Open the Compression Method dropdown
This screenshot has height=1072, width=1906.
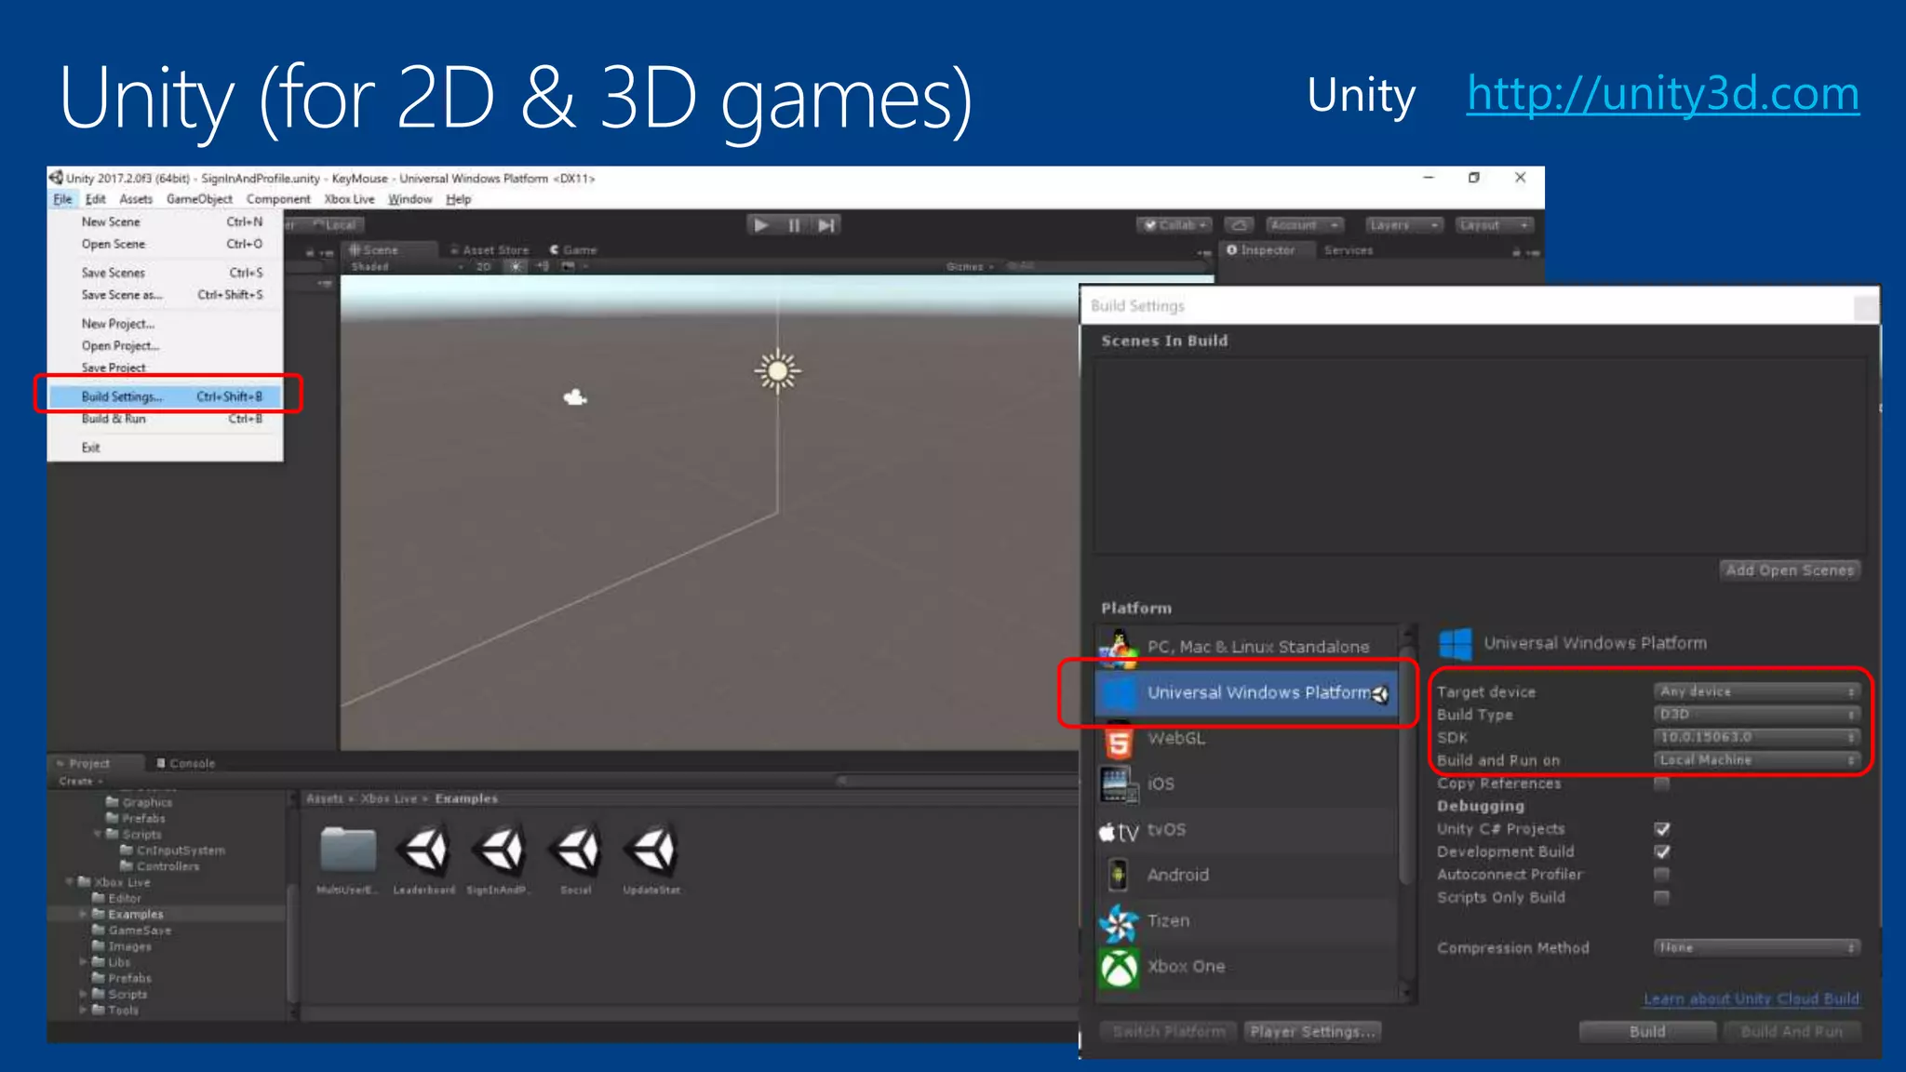coord(1757,947)
